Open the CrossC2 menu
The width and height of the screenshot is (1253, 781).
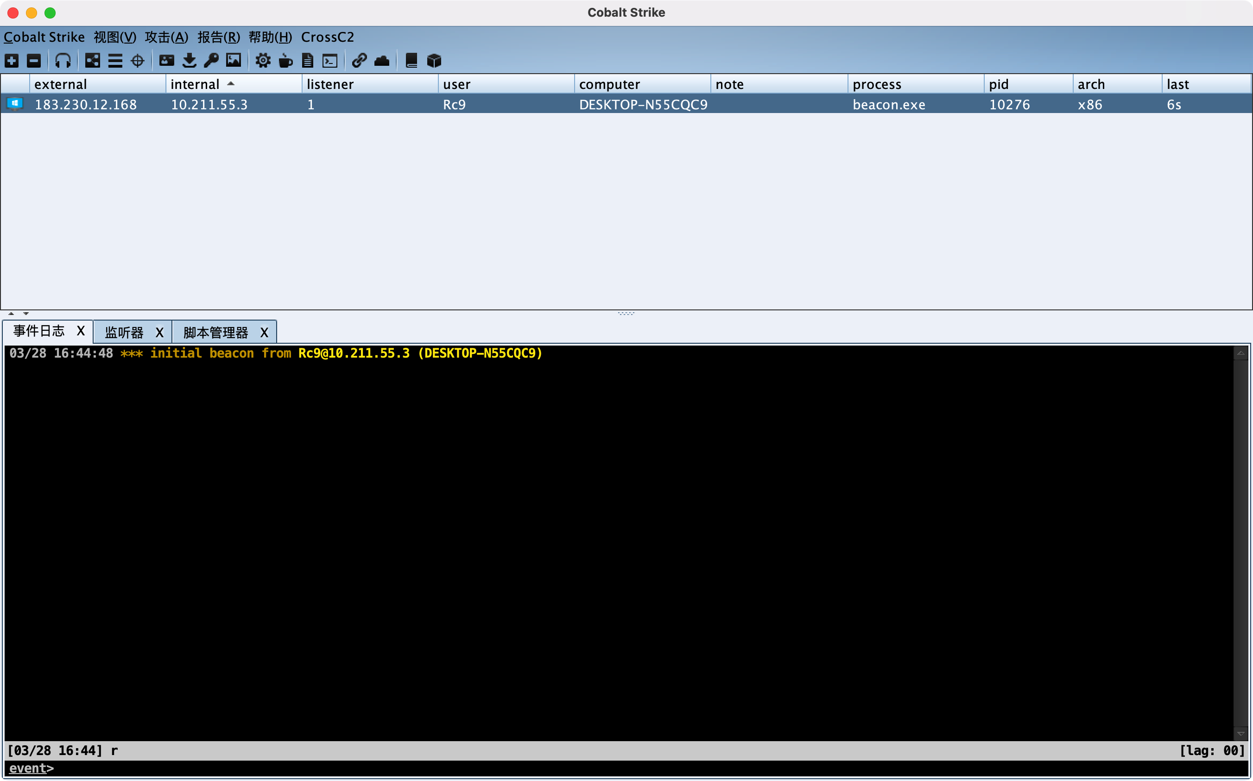point(328,37)
